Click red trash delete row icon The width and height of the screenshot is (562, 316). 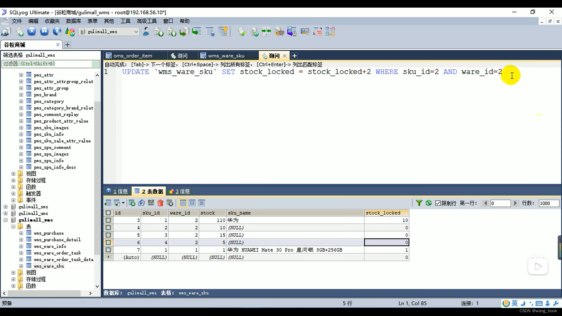(x=160, y=203)
